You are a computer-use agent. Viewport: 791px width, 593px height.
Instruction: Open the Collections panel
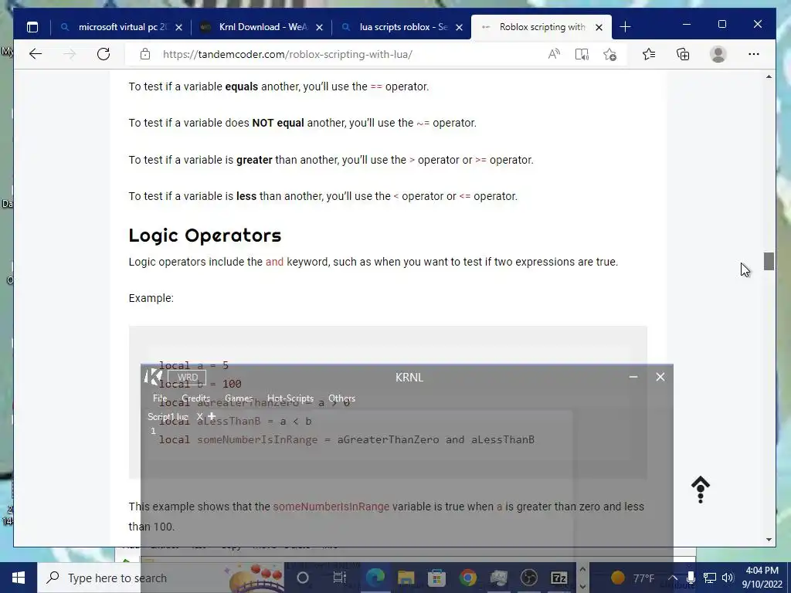click(x=683, y=54)
